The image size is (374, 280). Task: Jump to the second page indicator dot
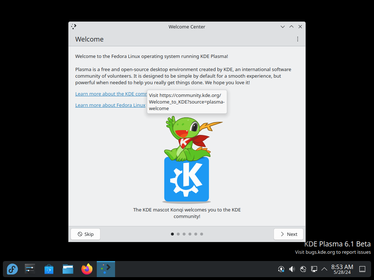(178, 234)
